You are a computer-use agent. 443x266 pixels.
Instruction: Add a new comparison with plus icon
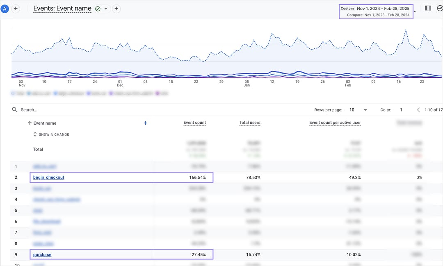(16, 9)
